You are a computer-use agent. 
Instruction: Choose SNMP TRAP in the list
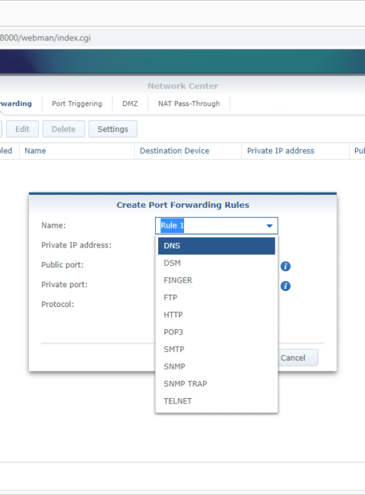click(217, 384)
